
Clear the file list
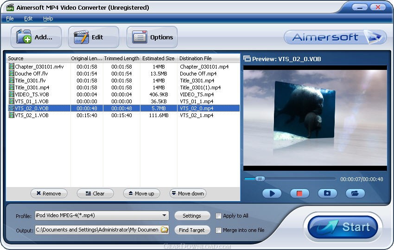95,194
